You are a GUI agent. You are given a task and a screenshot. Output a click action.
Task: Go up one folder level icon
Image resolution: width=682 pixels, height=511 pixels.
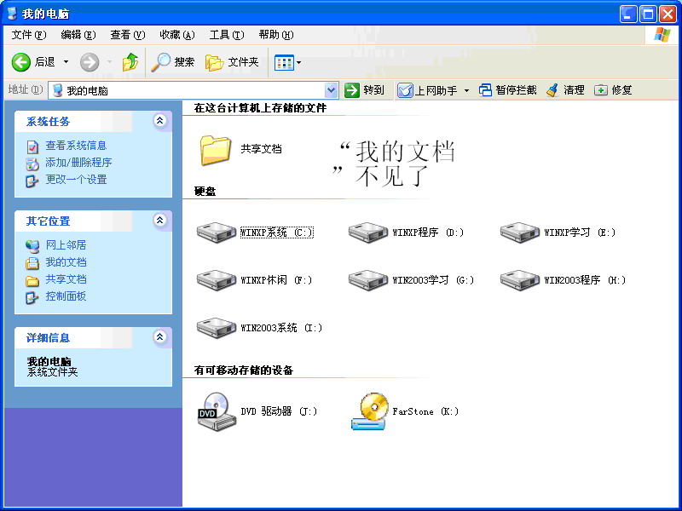tap(130, 62)
